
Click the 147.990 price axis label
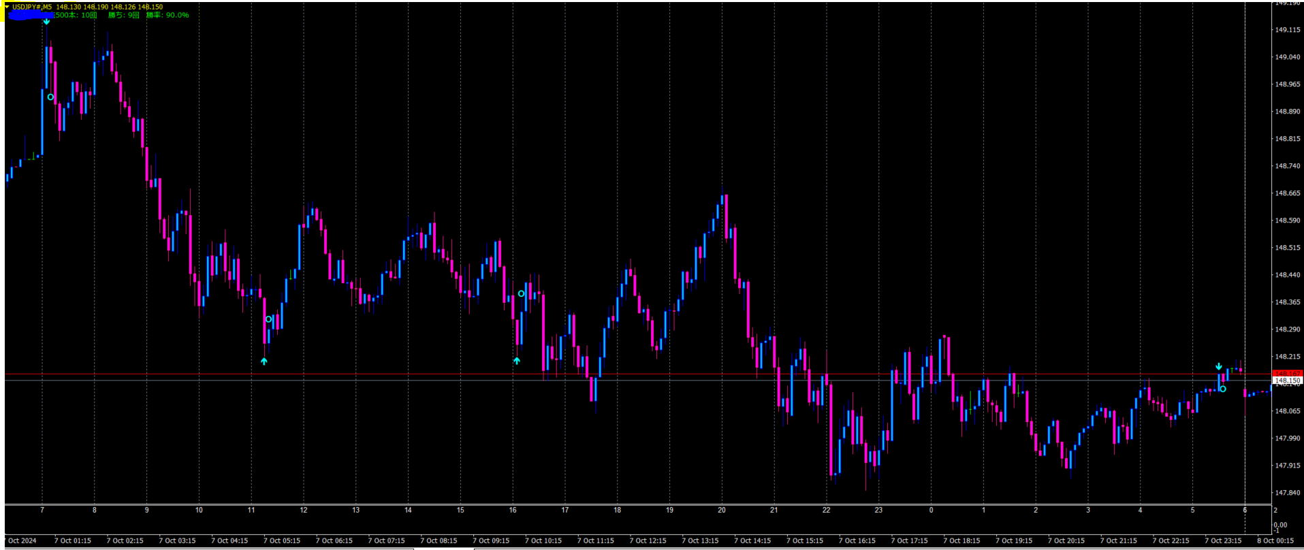coord(1288,438)
